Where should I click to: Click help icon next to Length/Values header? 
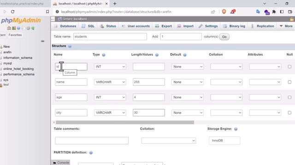tap(157, 55)
